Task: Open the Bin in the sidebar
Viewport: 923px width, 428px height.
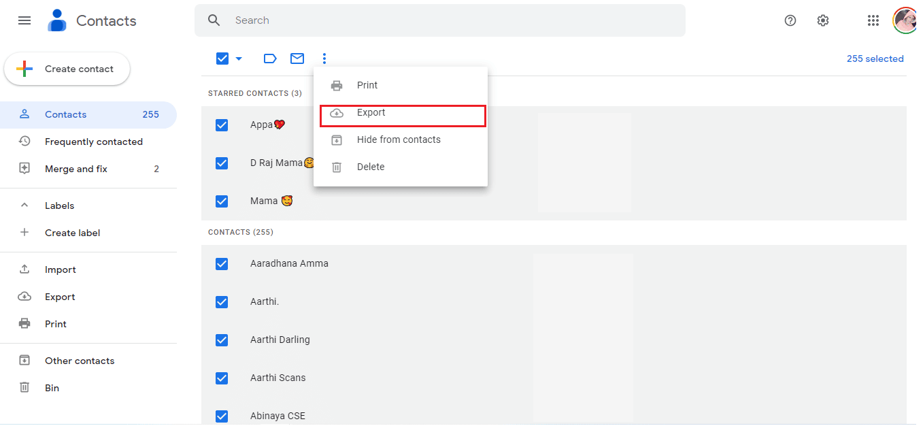Action: (52, 388)
